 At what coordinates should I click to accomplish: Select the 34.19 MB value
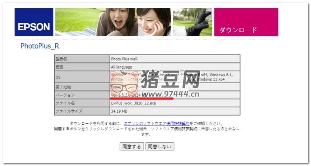click(x=119, y=111)
